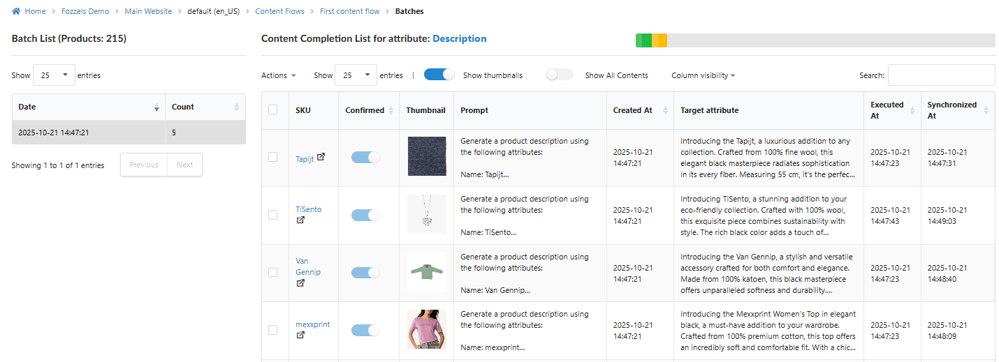The width and height of the screenshot is (999, 362).
Task: Sort by Synchronized At column arrows
Action: [986, 110]
